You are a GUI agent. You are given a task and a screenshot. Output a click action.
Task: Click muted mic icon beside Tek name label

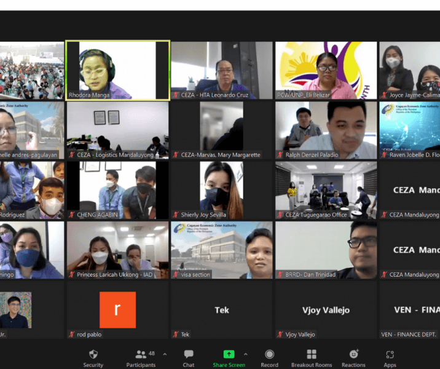coord(176,334)
